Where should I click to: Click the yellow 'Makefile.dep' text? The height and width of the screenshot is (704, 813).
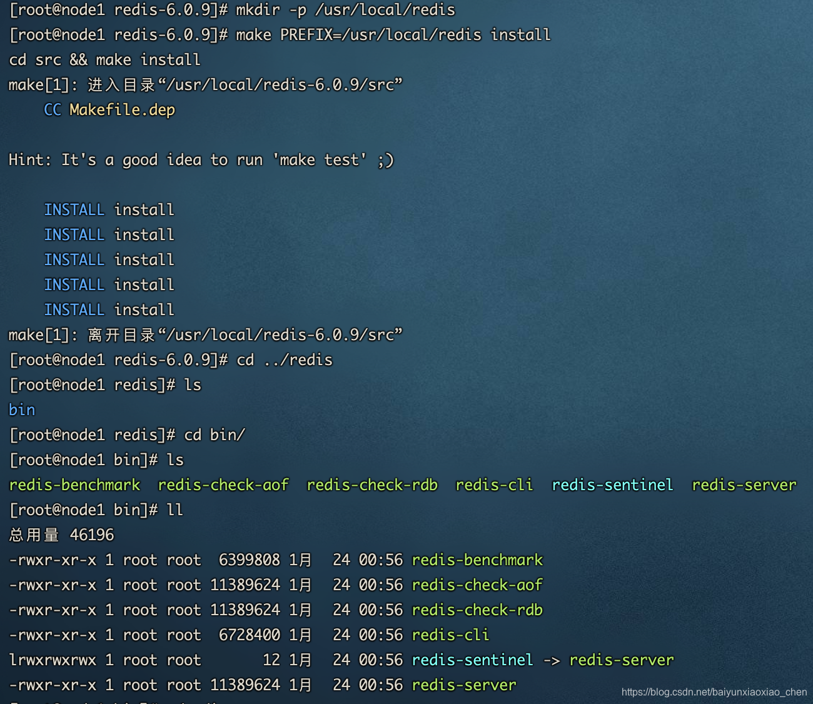122,110
